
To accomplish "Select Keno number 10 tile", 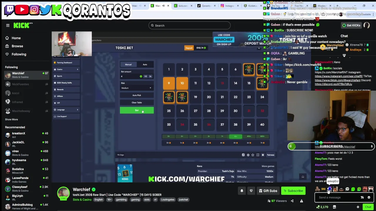I will point(182,83).
